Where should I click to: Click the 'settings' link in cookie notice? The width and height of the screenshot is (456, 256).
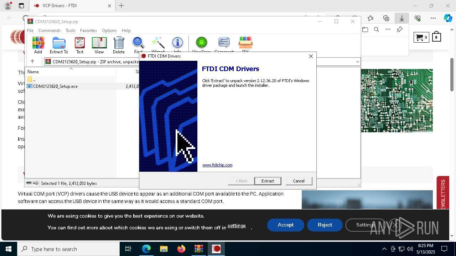pos(237,226)
